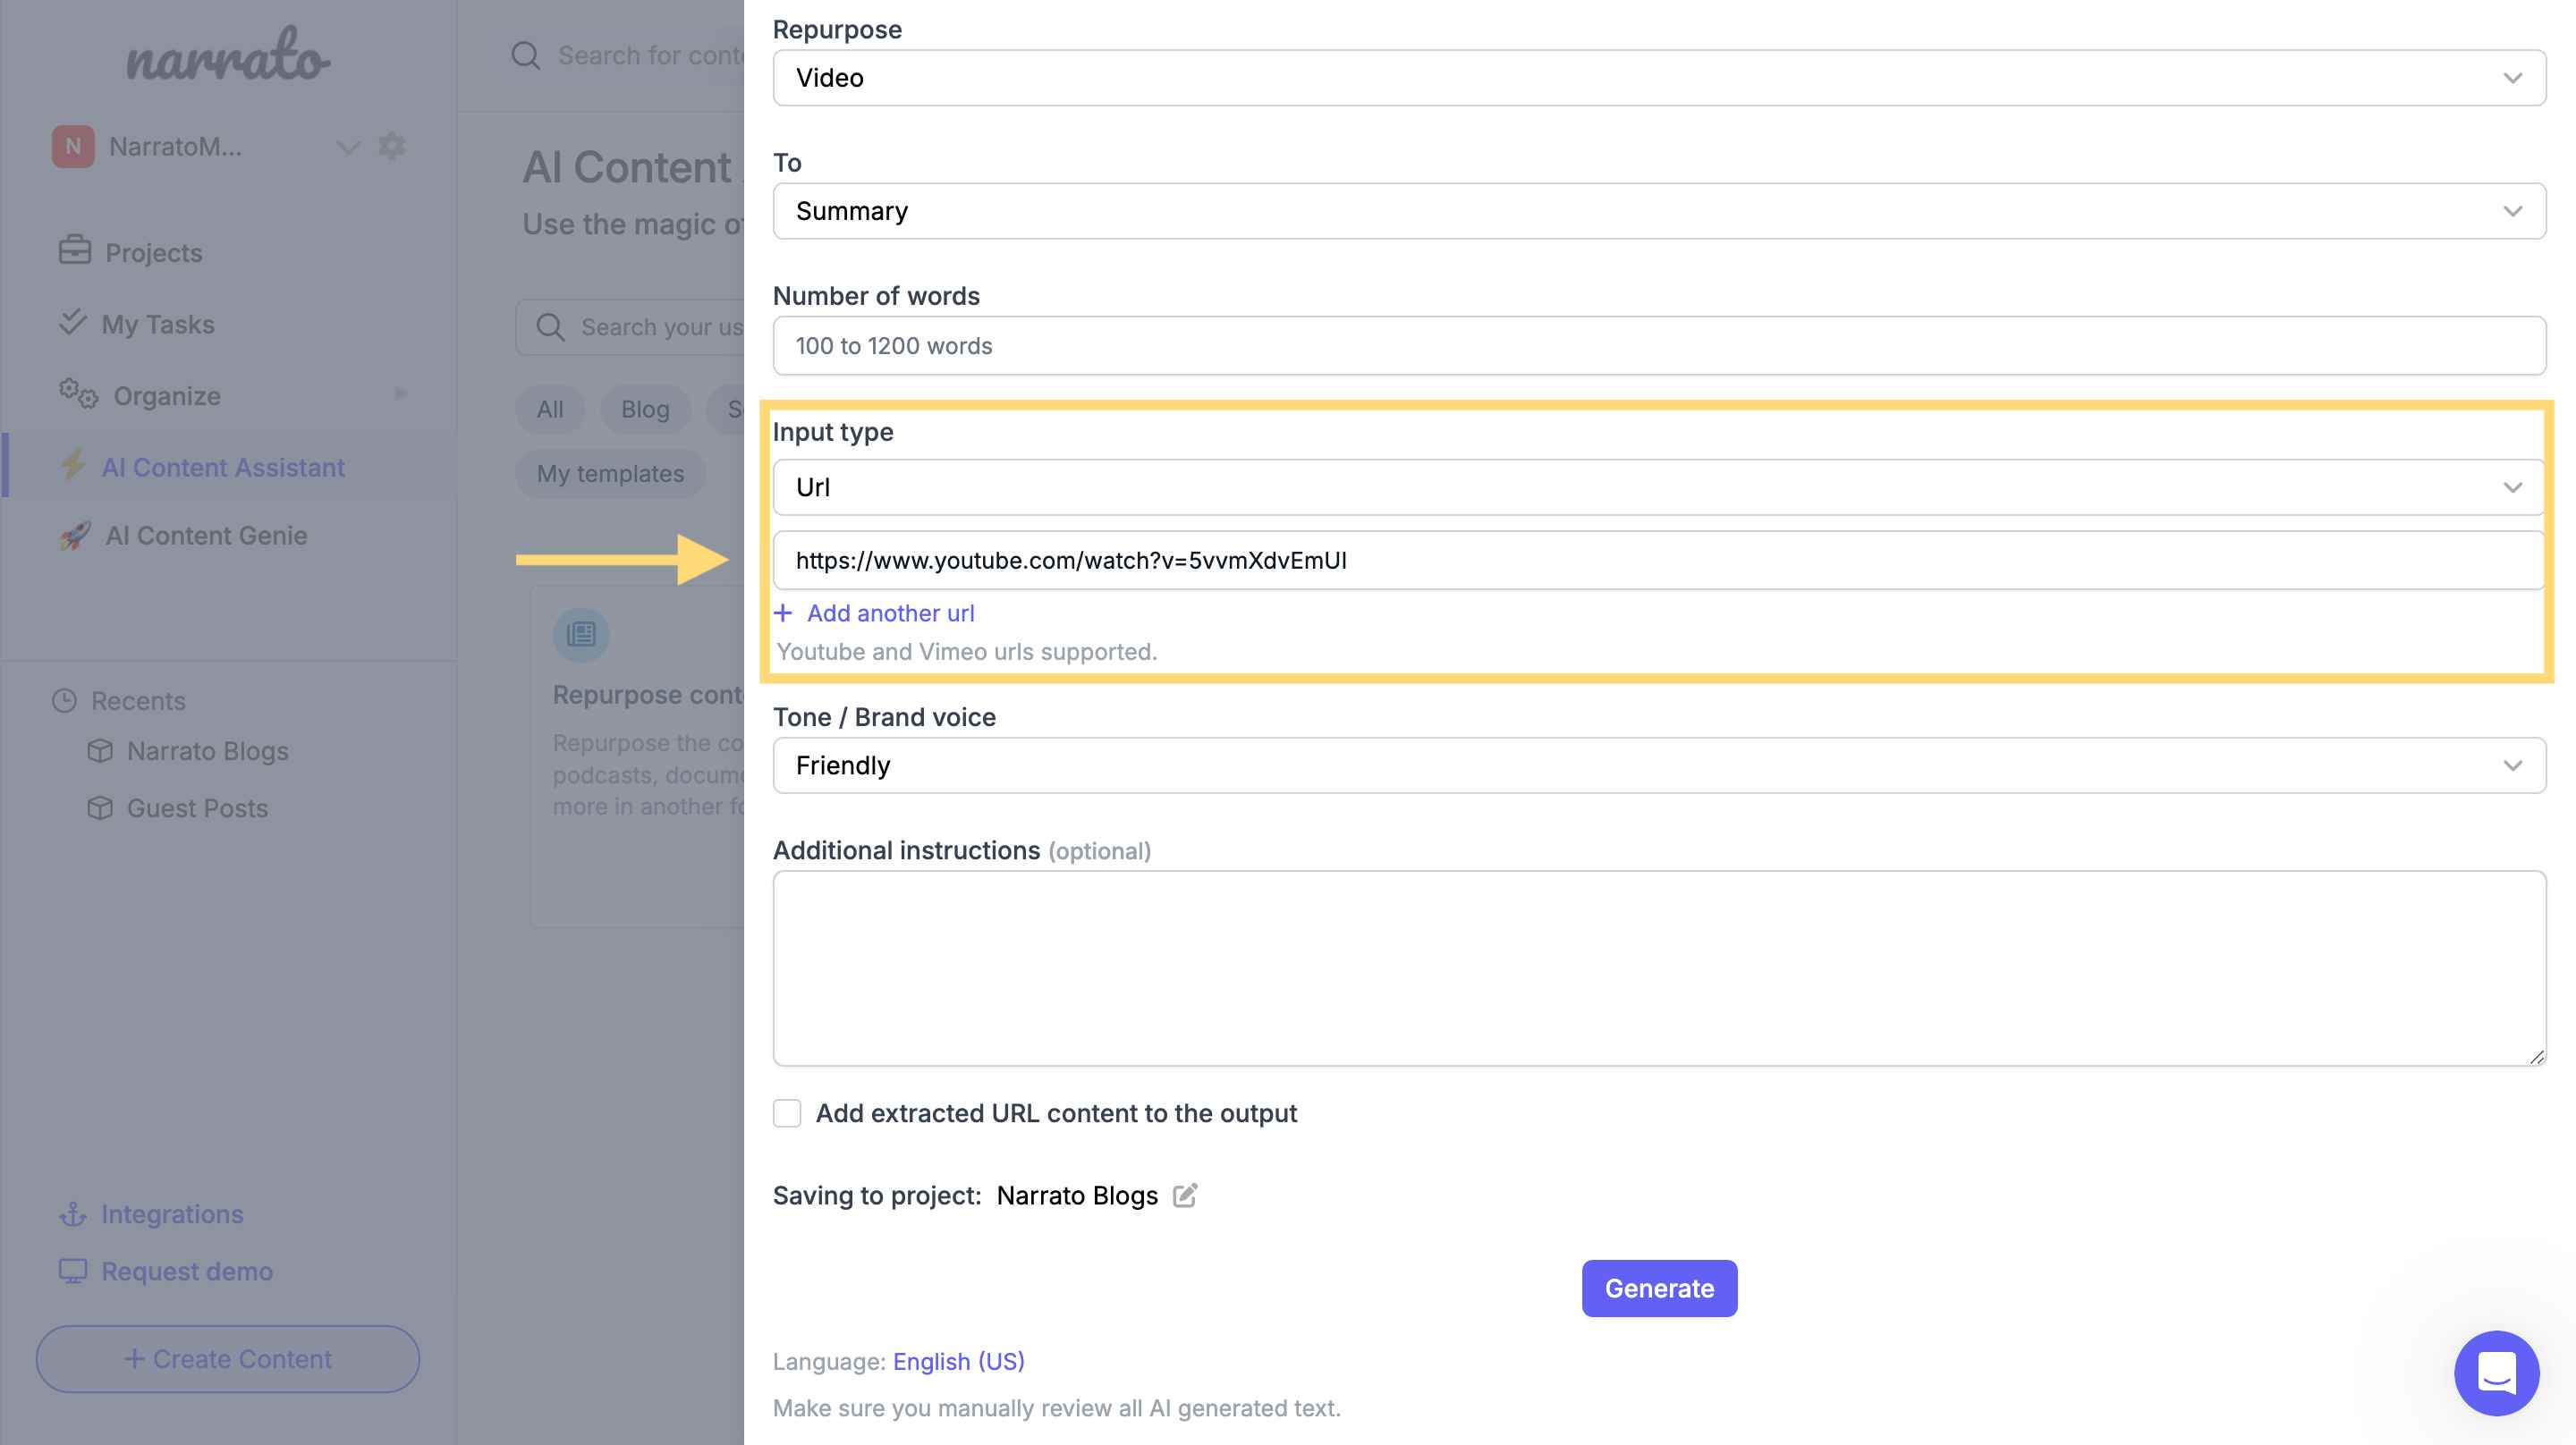Viewport: 2576px width, 1445px height.
Task: Expand the Organize submenu arrow
Action: pyautogui.click(x=401, y=394)
